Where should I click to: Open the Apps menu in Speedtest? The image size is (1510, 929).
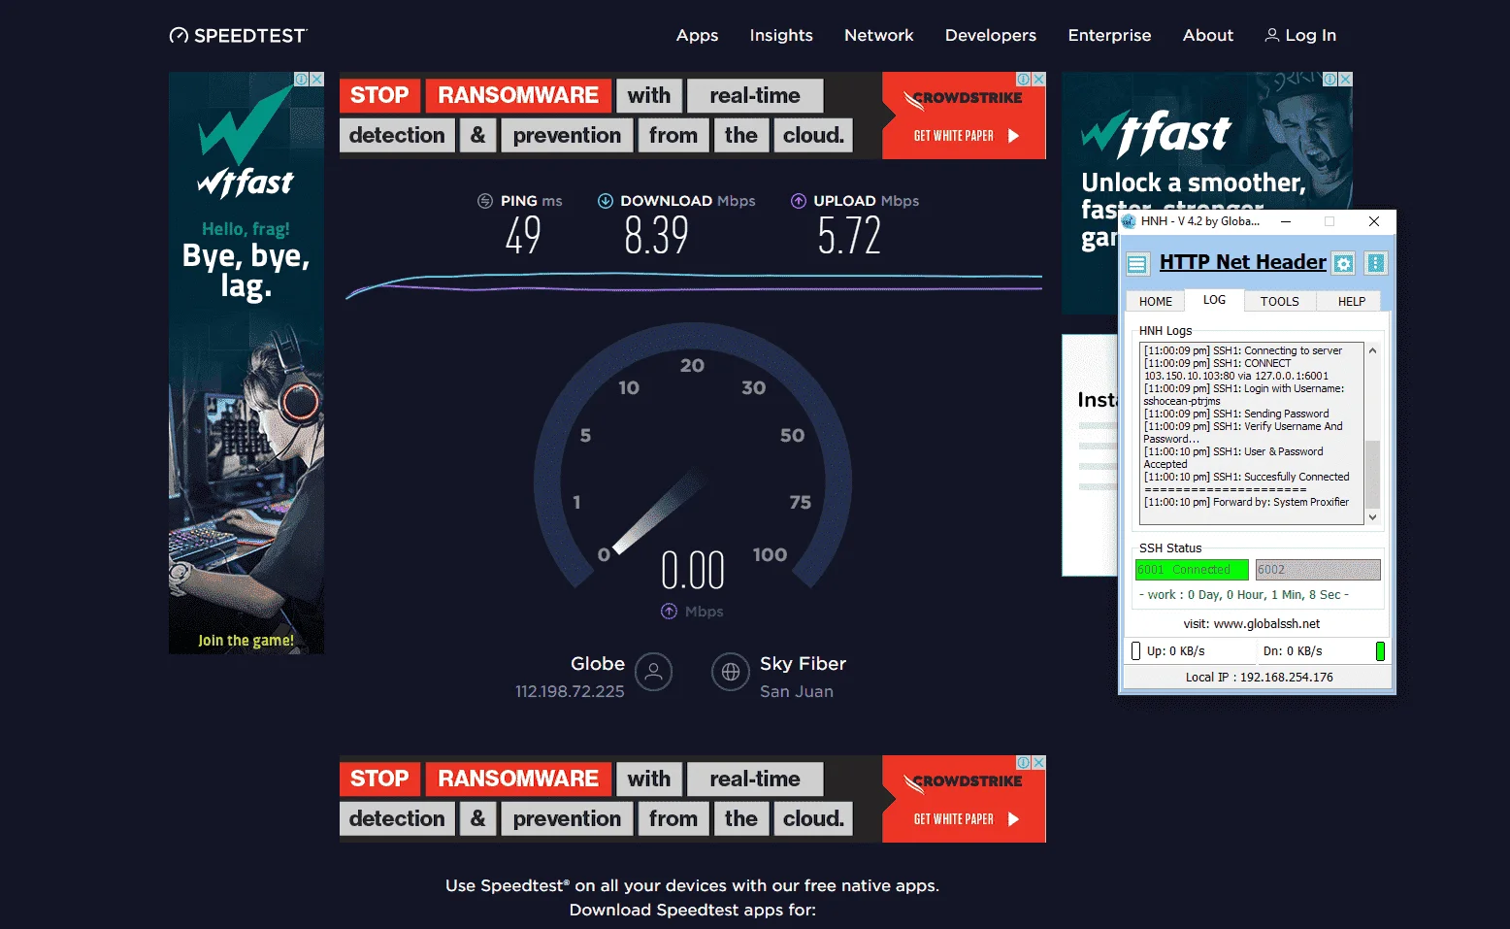click(x=697, y=36)
